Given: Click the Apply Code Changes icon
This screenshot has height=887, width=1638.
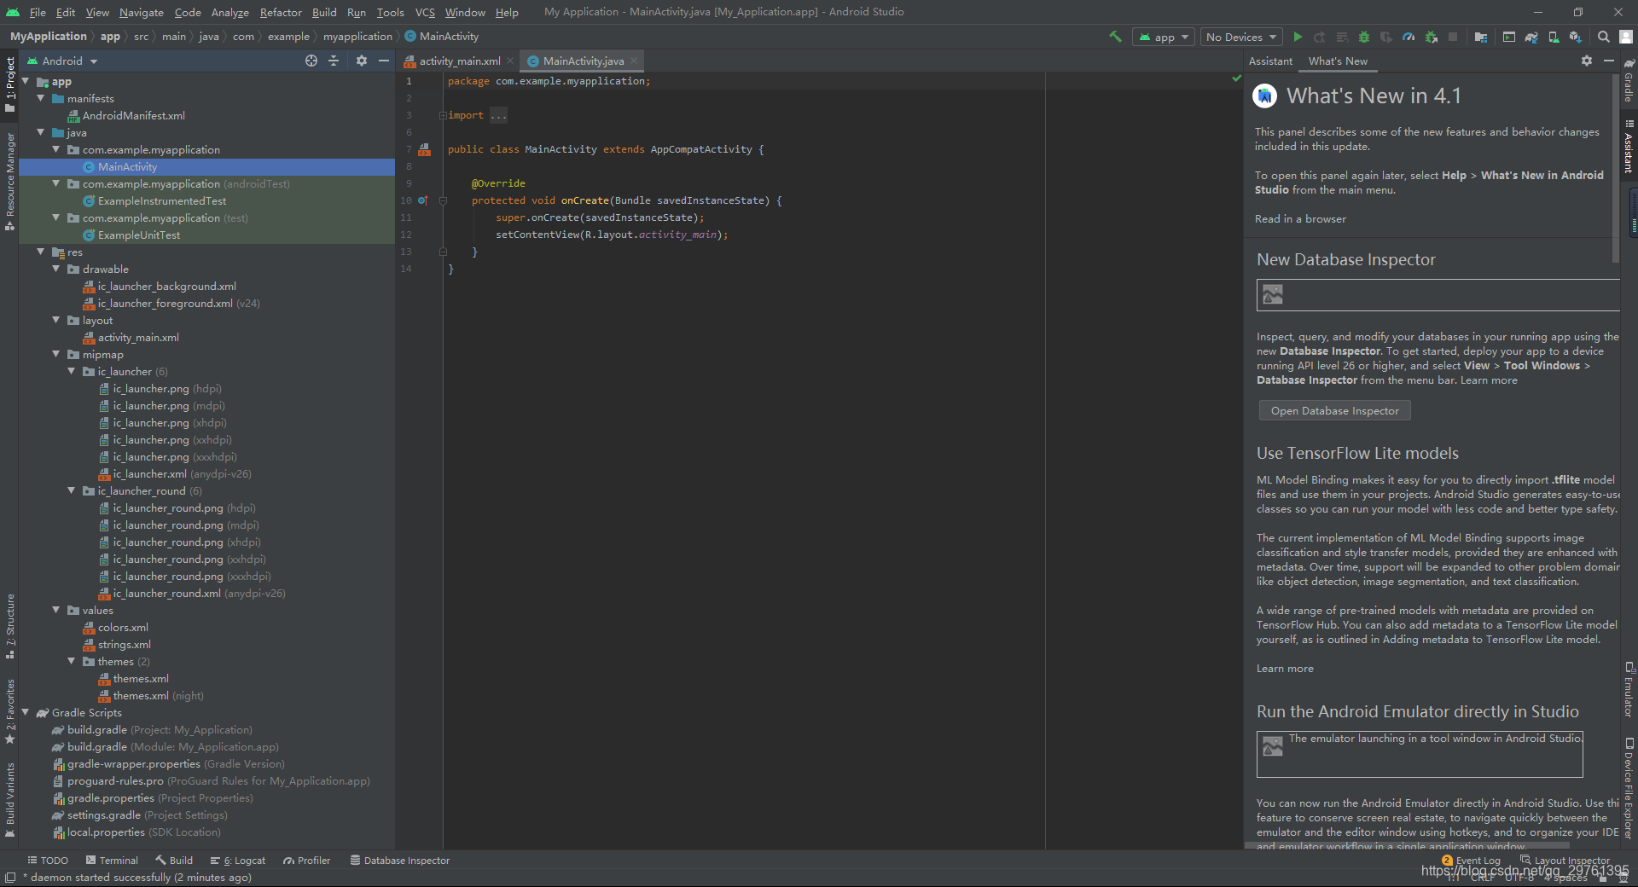Looking at the screenshot, I should point(1342,37).
